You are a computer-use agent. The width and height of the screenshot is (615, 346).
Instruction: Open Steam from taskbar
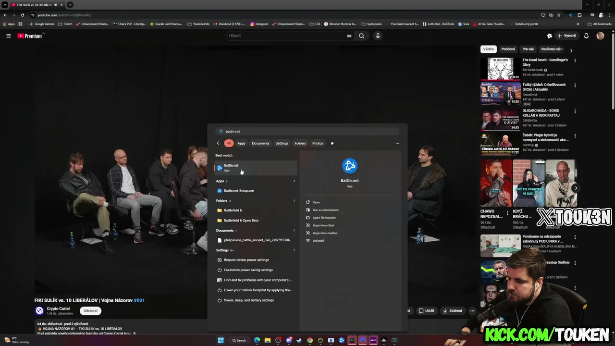[x=299, y=340]
